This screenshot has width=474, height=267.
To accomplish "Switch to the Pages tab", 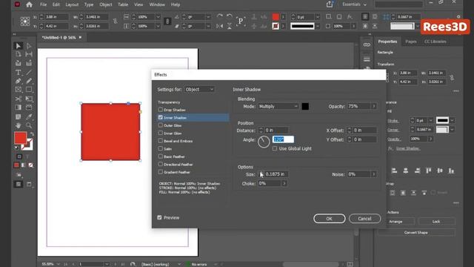I will [x=411, y=42].
